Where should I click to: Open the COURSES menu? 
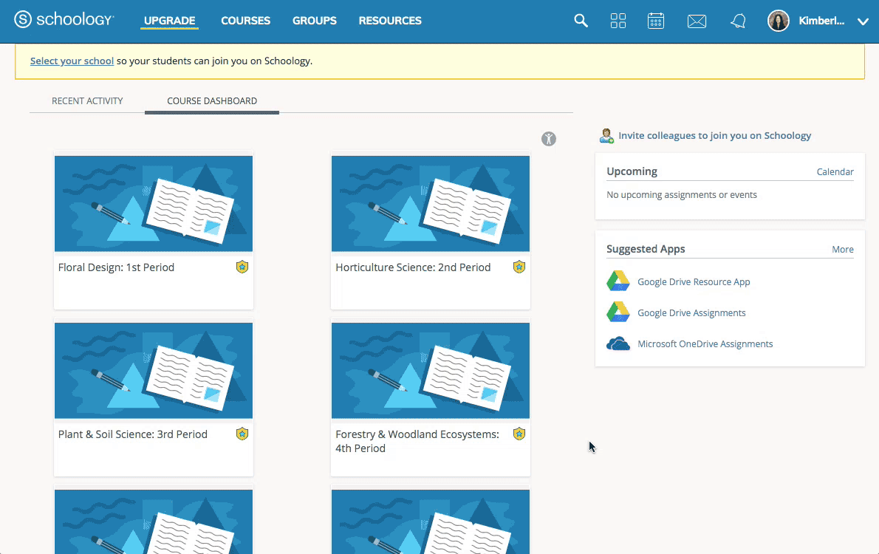pyautogui.click(x=245, y=21)
